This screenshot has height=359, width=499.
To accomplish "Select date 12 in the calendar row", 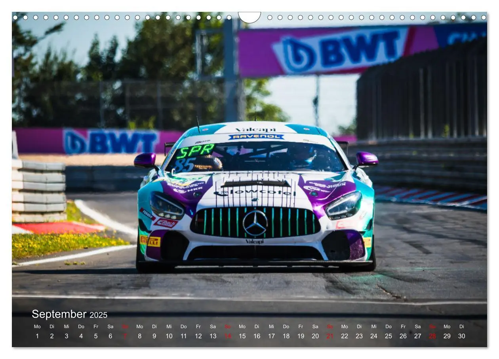I will point(198,336).
